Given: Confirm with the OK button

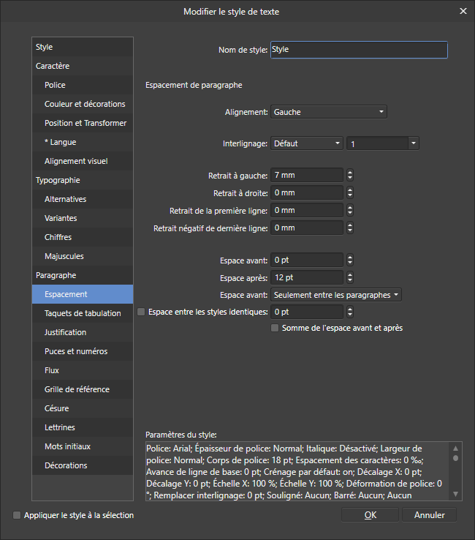Looking at the screenshot, I should [x=370, y=515].
